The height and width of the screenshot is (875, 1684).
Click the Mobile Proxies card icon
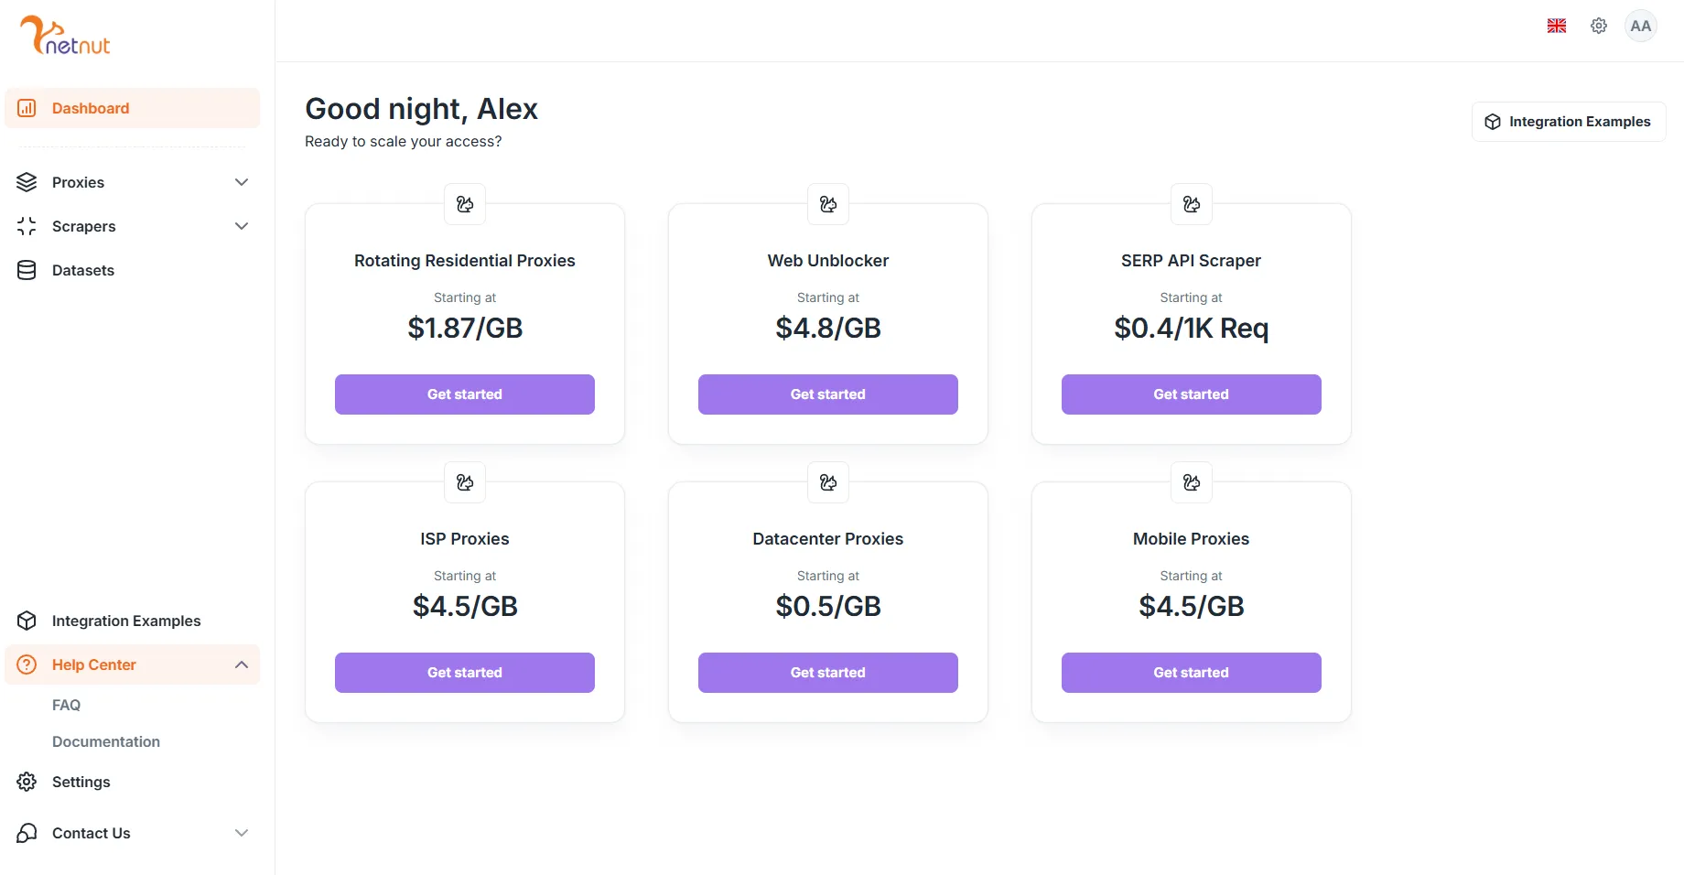[1192, 482]
